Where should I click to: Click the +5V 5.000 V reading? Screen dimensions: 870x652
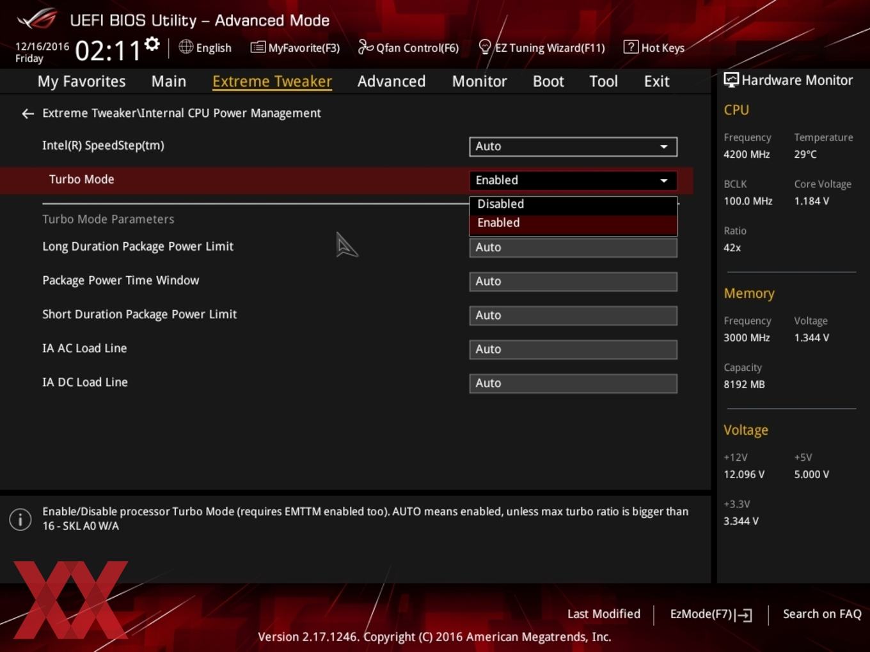click(x=811, y=475)
